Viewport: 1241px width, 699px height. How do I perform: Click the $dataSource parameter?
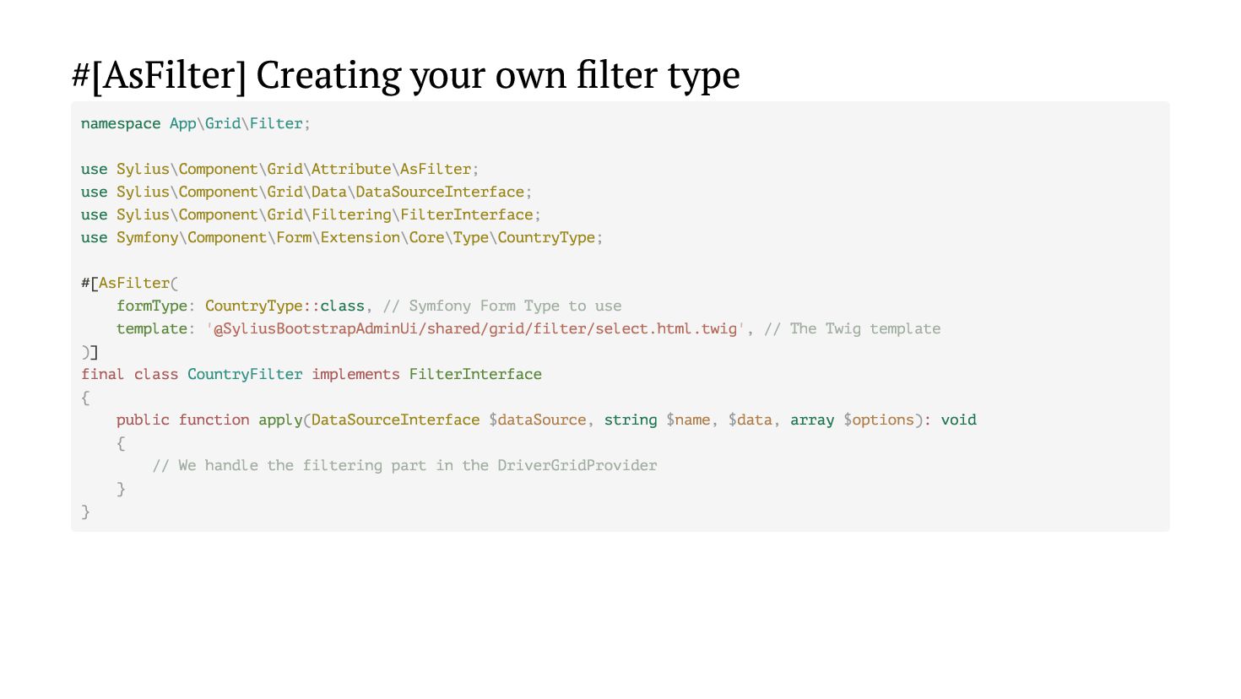click(537, 420)
